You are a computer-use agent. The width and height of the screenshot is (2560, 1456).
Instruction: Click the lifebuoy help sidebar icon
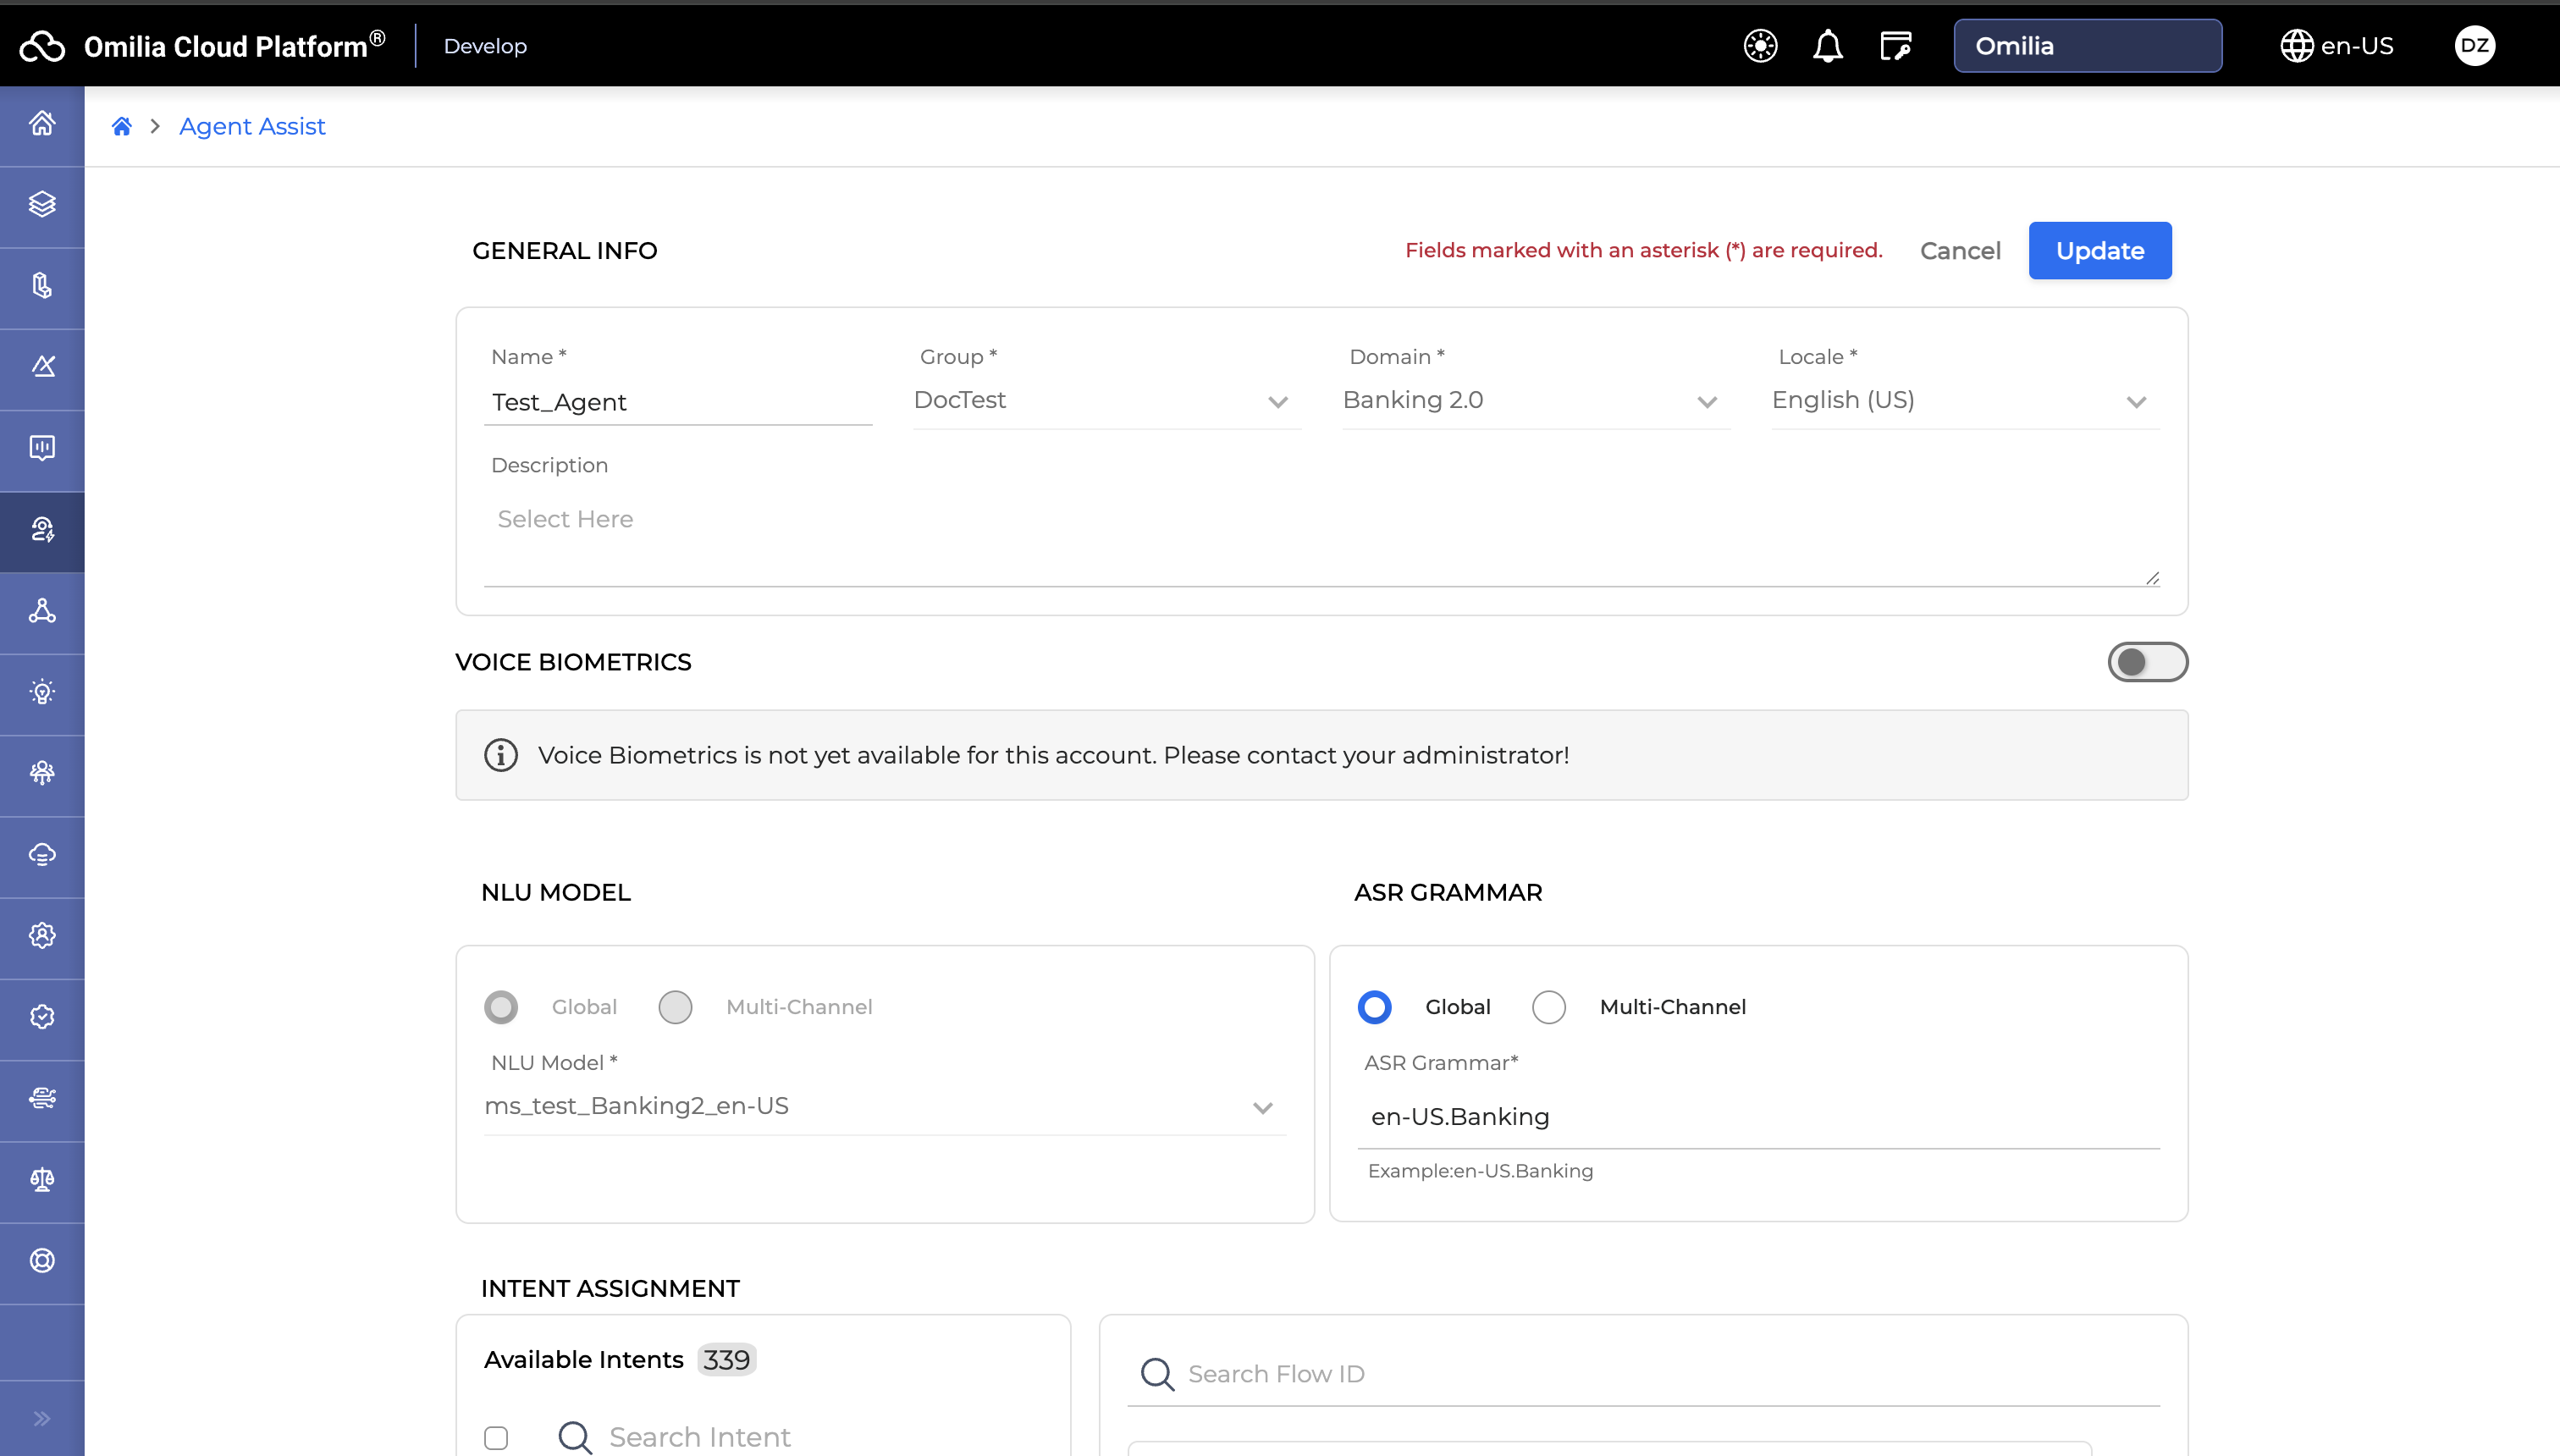pyautogui.click(x=42, y=1261)
